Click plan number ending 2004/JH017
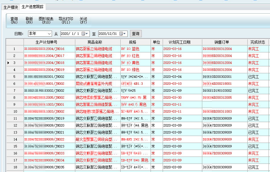270x172 pixels. (49, 56)
